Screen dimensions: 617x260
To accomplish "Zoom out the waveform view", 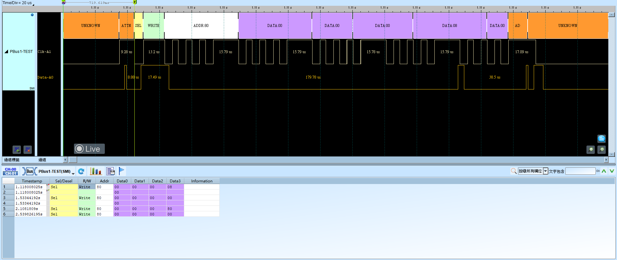I will (x=591, y=150).
